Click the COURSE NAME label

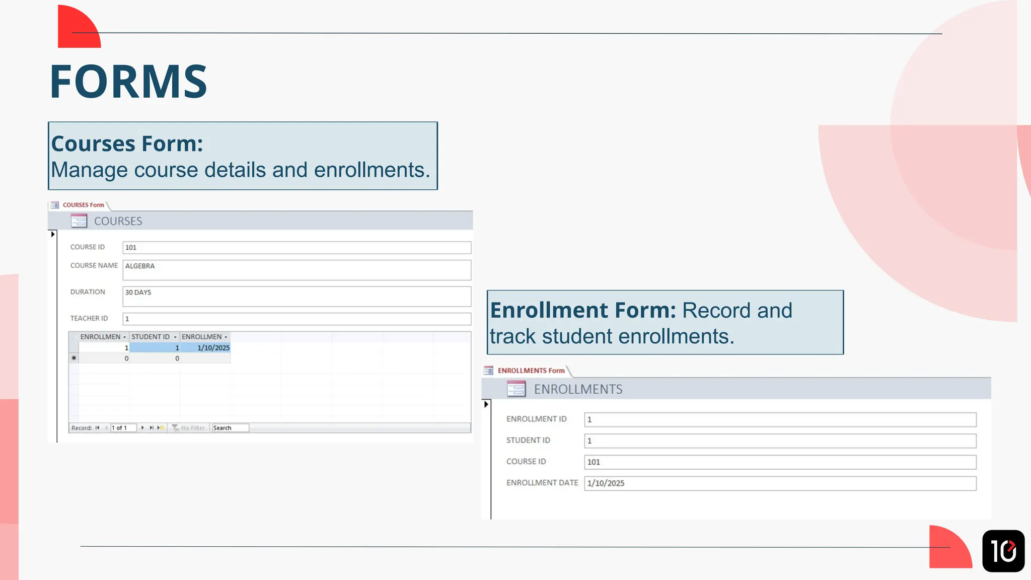[94, 265]
